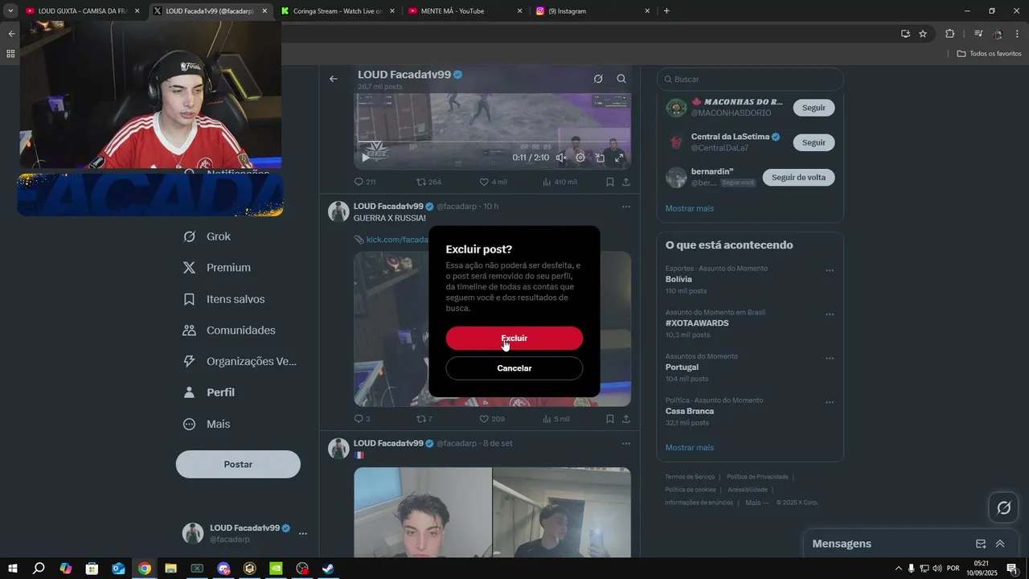Image resolution: width=1029 pixels, height=579 pixels.
Task: Follow Central da LaSetima
Action: [x=814, y=142]
